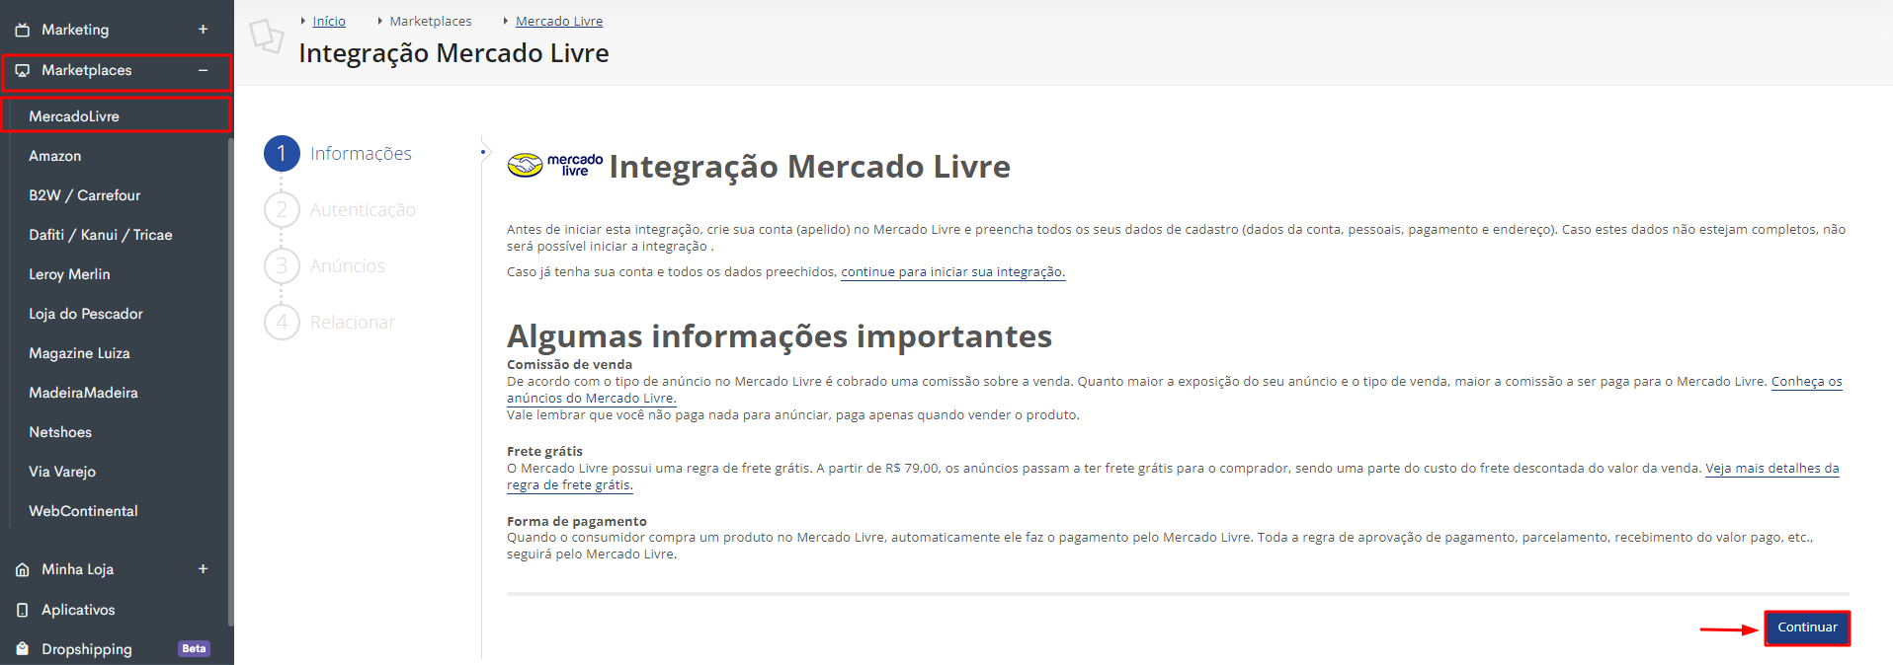The height and width of the screenshot is (665, 1893).
Task: Click the page header cube icon
Action: tap(267, 37)
